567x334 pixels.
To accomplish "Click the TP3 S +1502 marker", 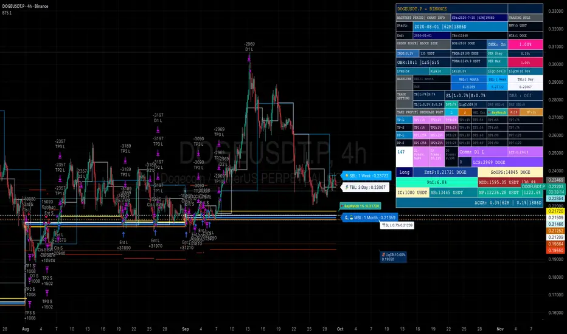I will [47, 304].
